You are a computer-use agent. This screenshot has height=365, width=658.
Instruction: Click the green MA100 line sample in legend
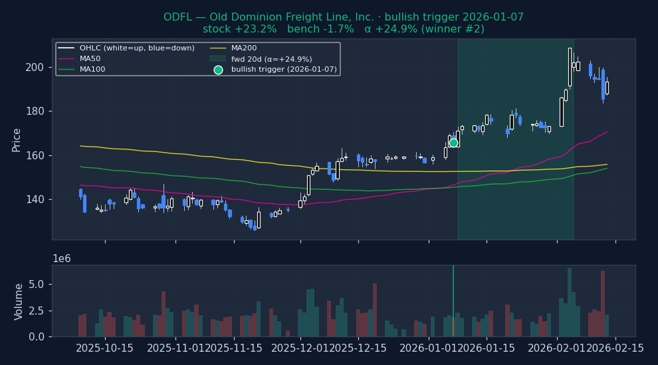click(66, 70)
